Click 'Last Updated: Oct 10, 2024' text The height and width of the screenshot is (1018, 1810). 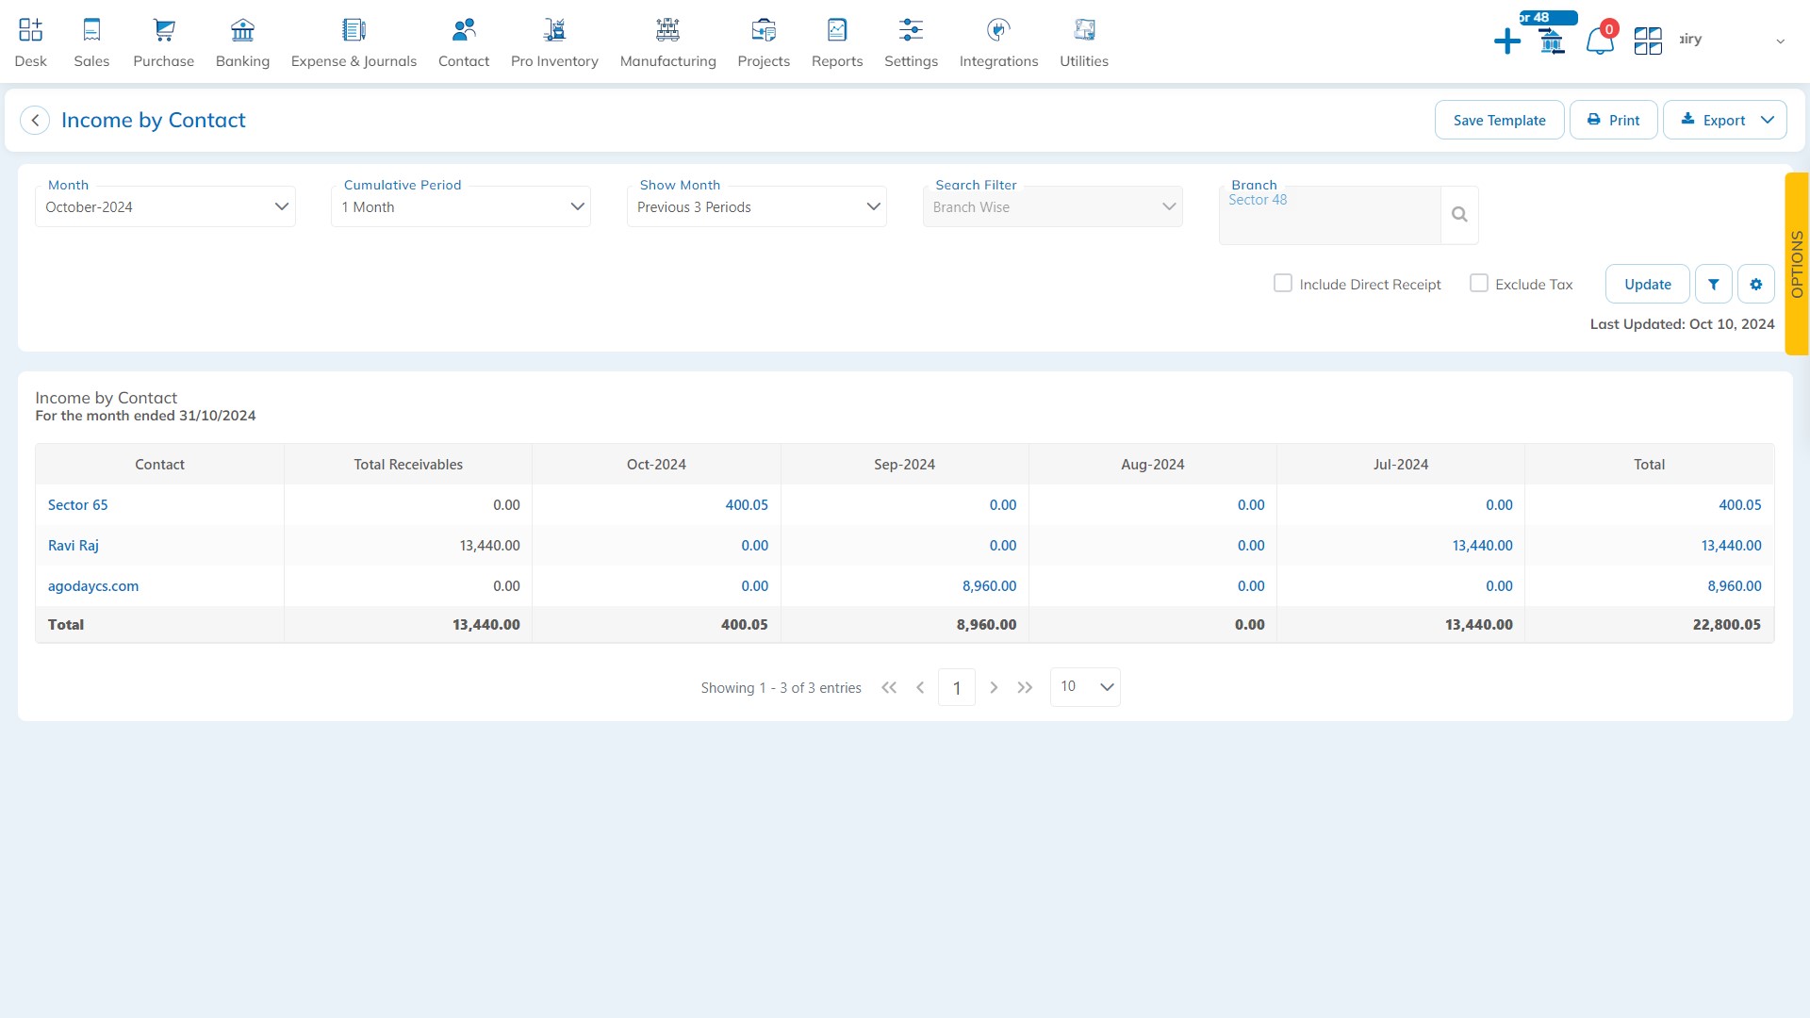1682,324
